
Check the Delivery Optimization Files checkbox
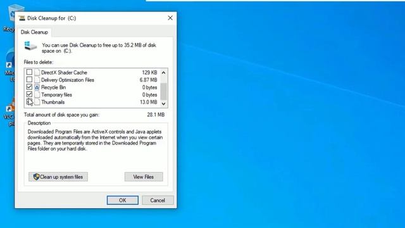(x=30, y=80)
